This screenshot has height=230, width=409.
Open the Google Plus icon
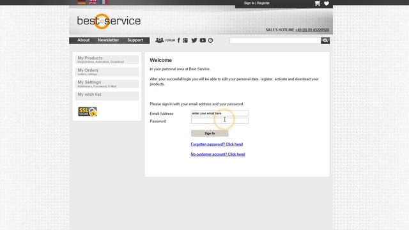[185, 40]
